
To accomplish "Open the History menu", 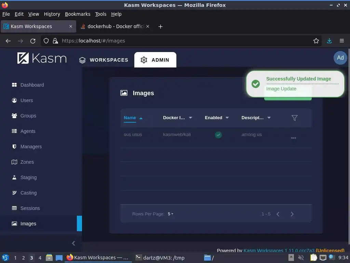I will (x=52, y=14).
